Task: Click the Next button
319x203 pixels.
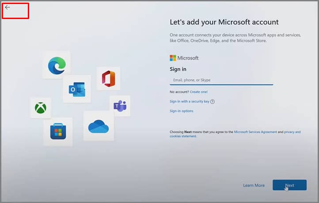Action: click(289, 185)
